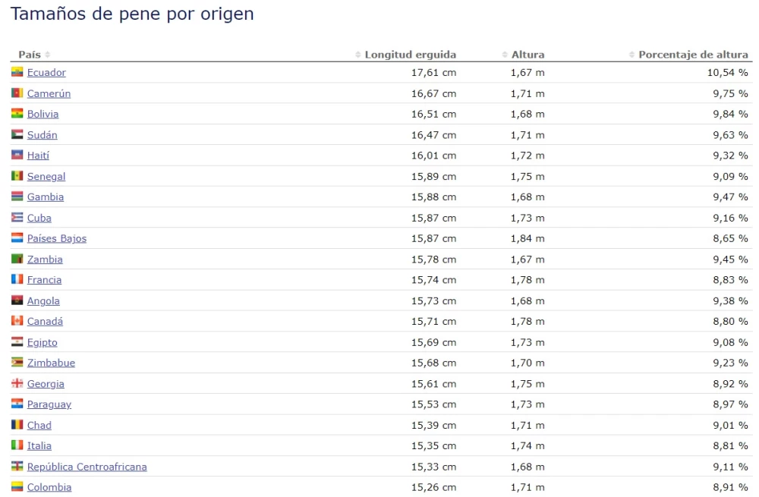Choose the República Centroafricana flag icon
This screenshot has height=497, width=759.
point(17,466)
